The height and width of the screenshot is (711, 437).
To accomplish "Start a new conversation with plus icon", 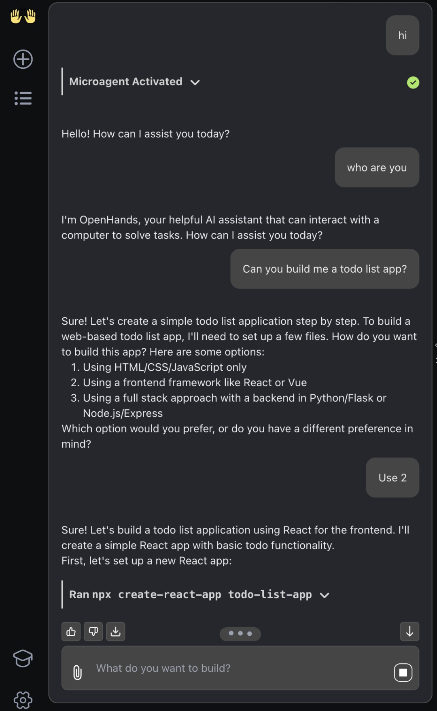I will (23, 59).
